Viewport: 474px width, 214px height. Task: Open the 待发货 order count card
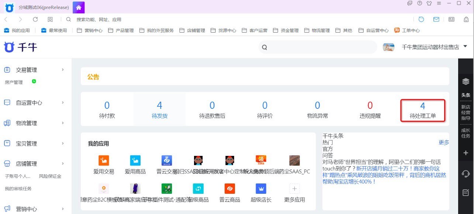click(x=160, y=110)
